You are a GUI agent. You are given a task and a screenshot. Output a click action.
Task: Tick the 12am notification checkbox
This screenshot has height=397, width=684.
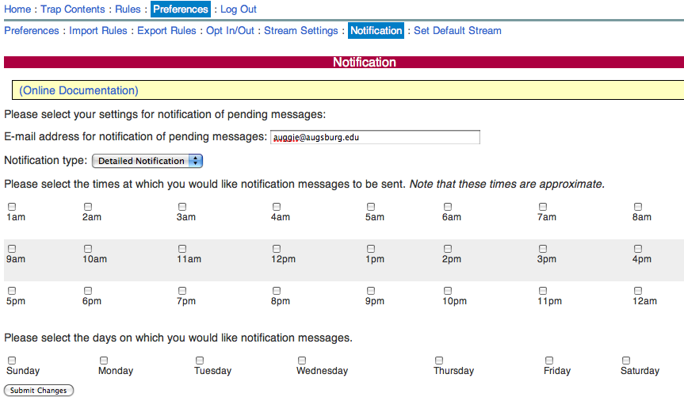click(x=637, y=291)
